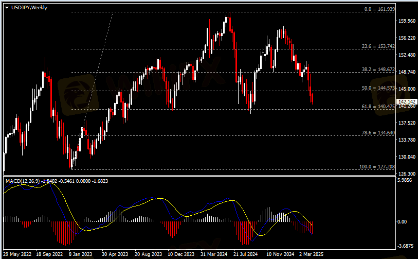Click the 10 Nov 2024 date label

tap(280, 254)
